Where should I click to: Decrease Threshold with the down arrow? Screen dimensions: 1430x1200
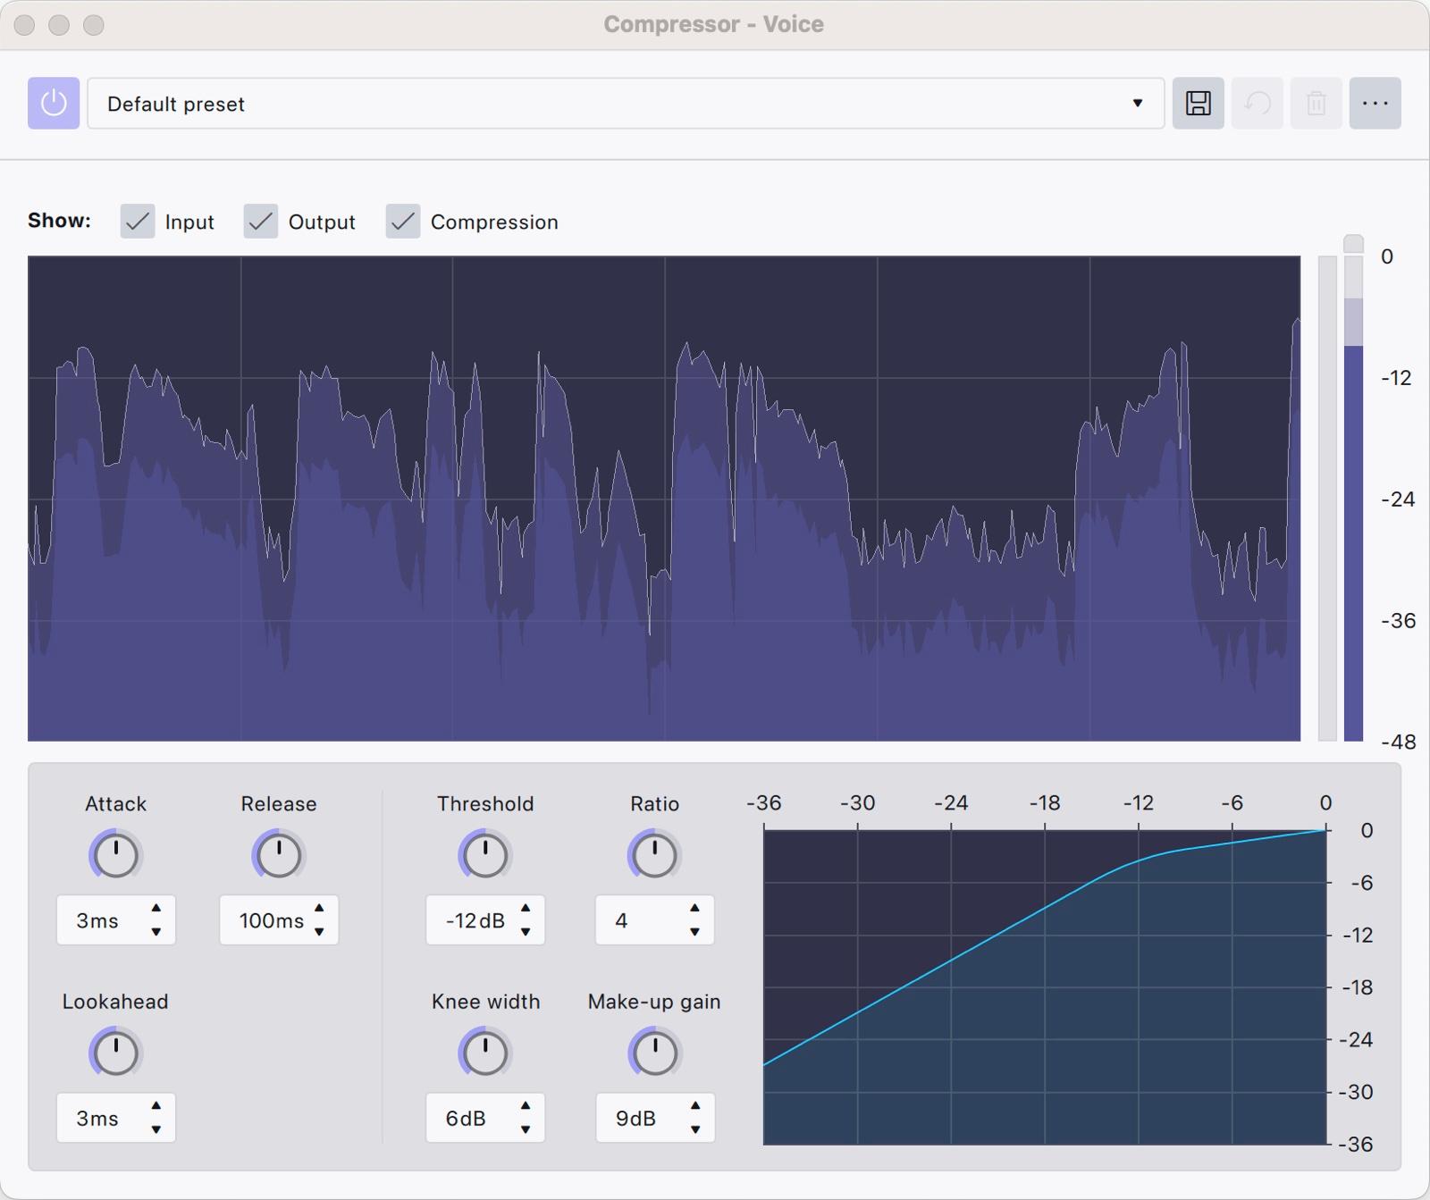click(526, 932)
